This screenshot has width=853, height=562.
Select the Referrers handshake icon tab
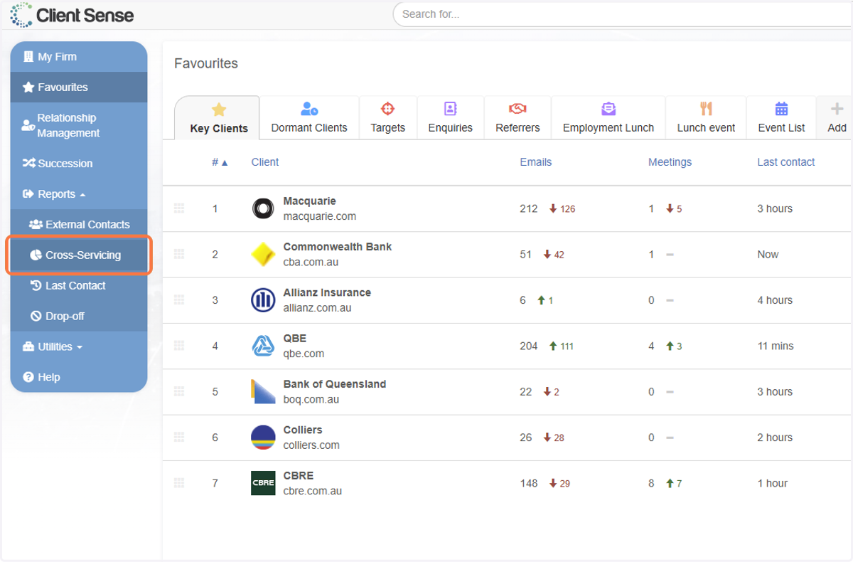pos(517,109)
